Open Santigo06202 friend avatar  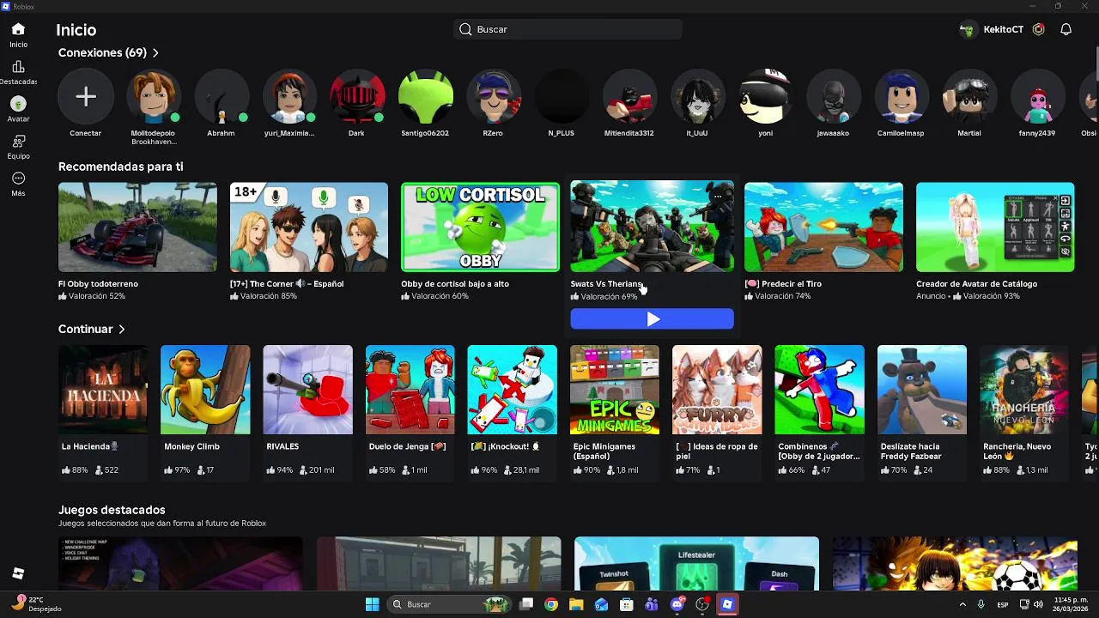(425, 96)
